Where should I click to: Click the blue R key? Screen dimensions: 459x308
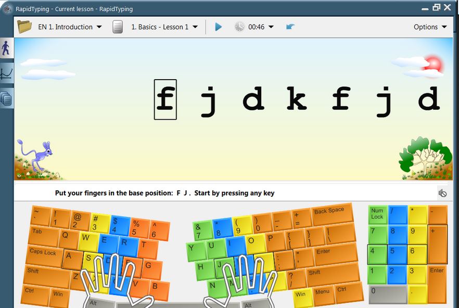[x=128, y=246]
